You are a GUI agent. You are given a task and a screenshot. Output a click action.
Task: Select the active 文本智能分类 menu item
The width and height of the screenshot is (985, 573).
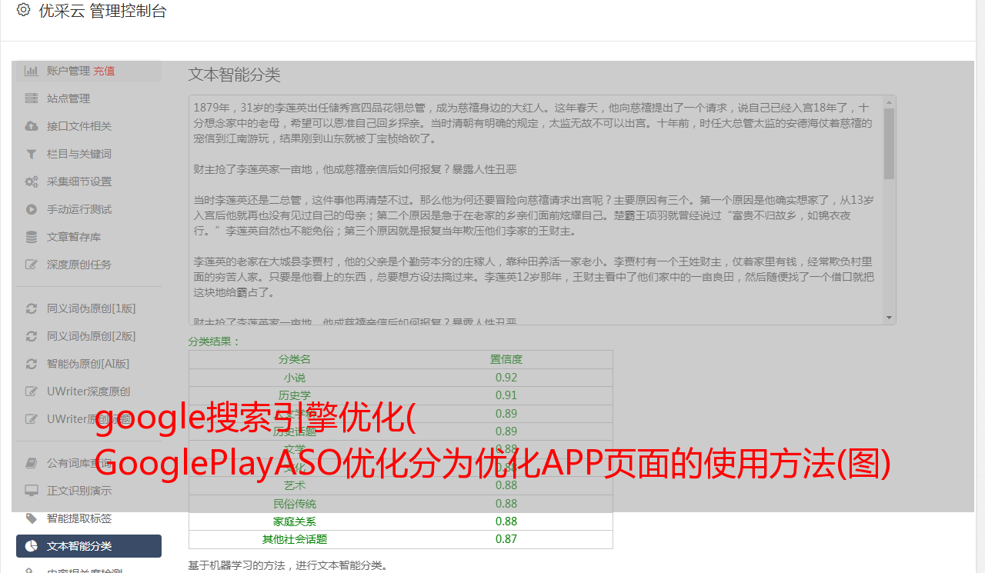[x=88, y=546]
